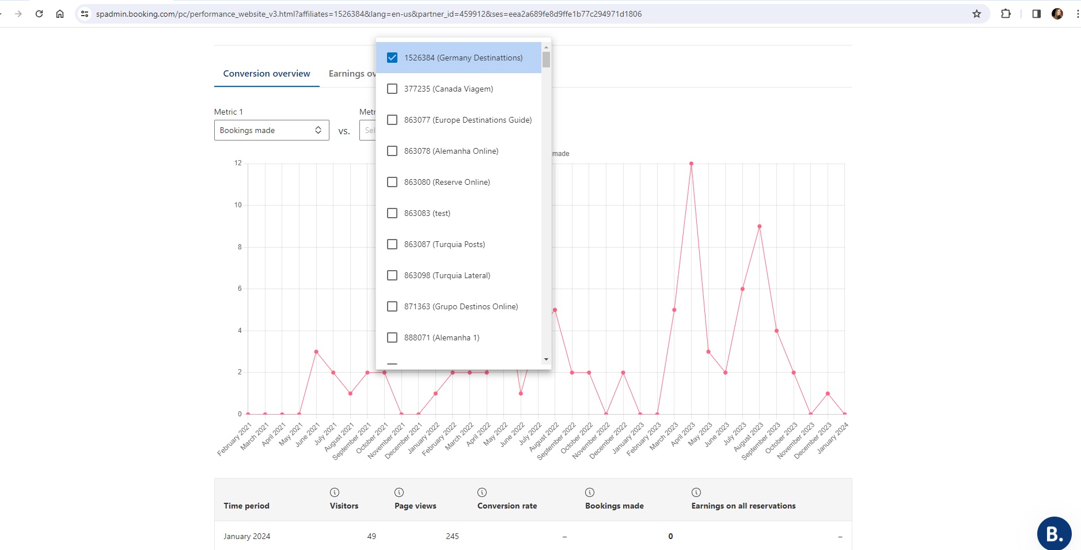Click the Visitors column header

click(x=344, y=506)
